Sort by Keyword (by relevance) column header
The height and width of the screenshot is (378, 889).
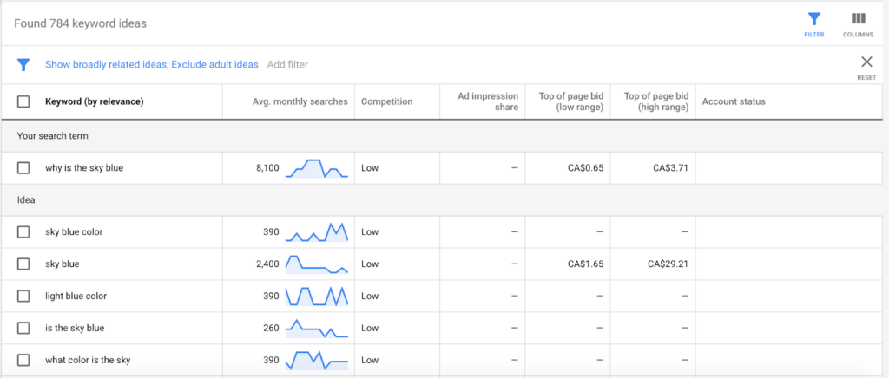(x=94, y=101)
